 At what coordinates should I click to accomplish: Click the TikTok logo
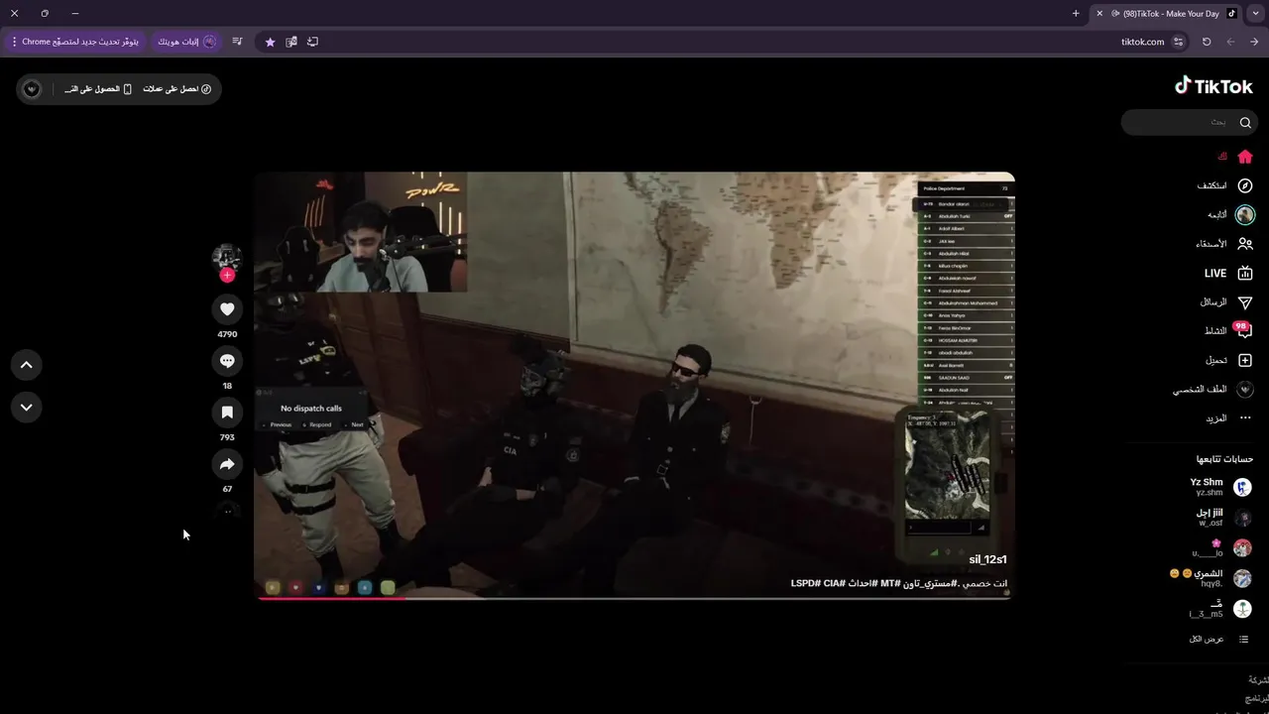[x=1213, y=86]
